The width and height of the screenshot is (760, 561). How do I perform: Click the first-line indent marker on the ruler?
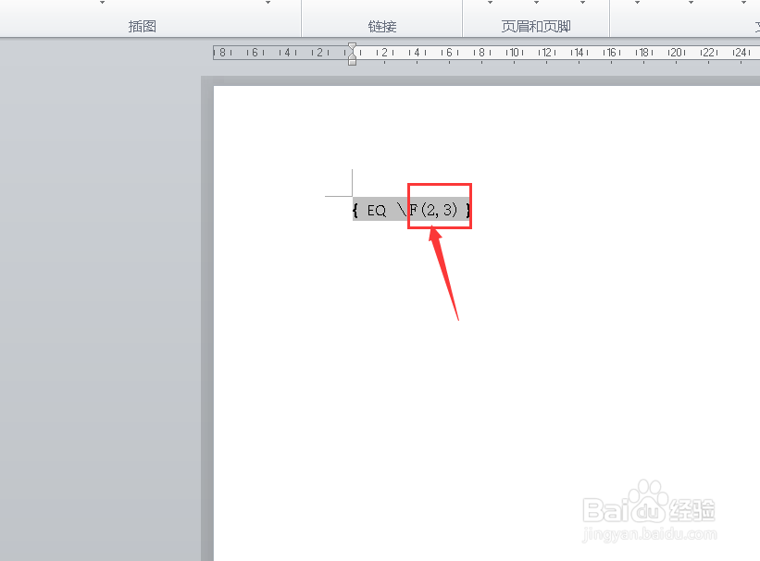(x=353, y=46)
